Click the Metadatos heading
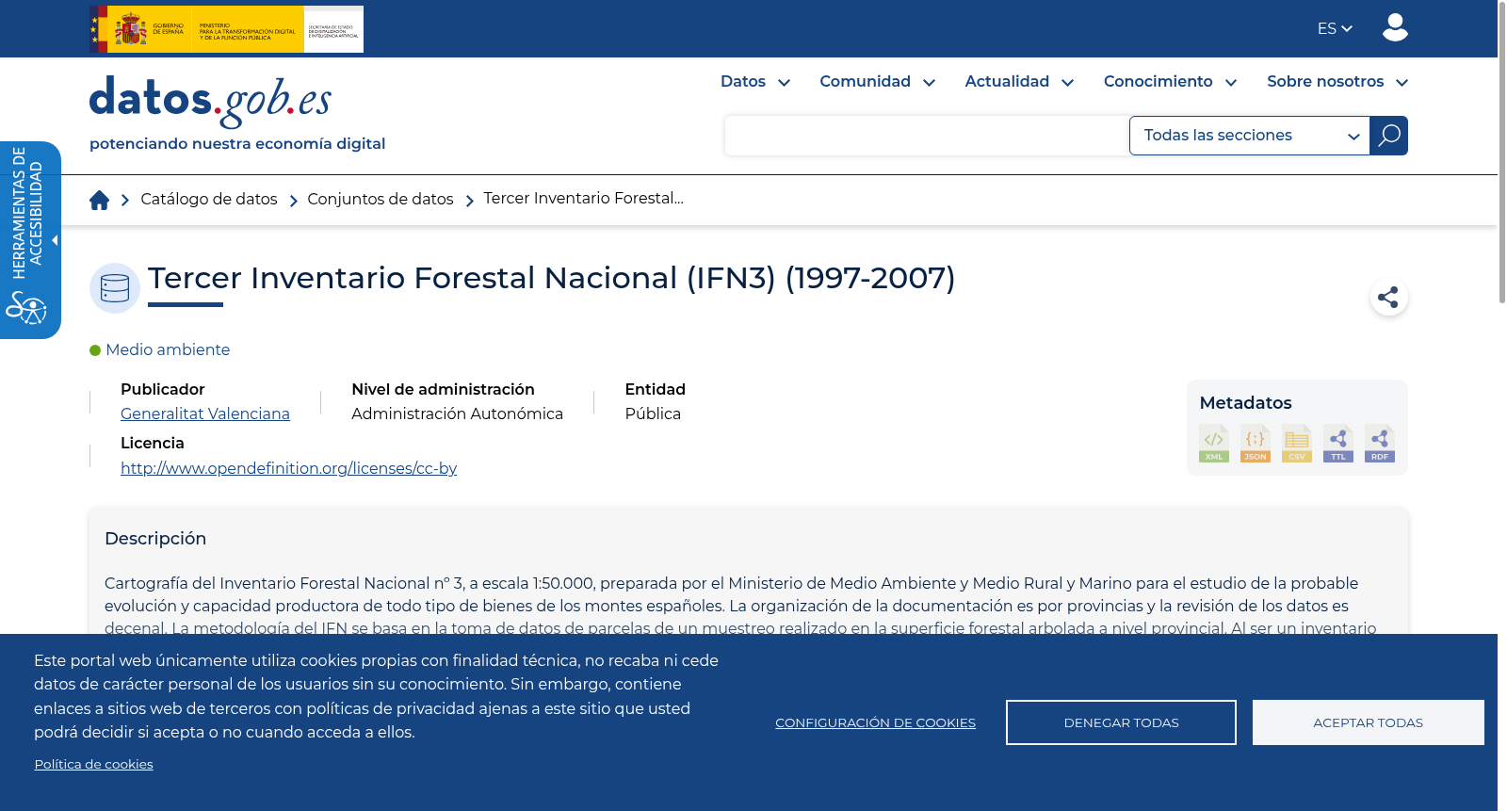The image size is (1507, 811). pyautogui.click(x=1245, y=403)
